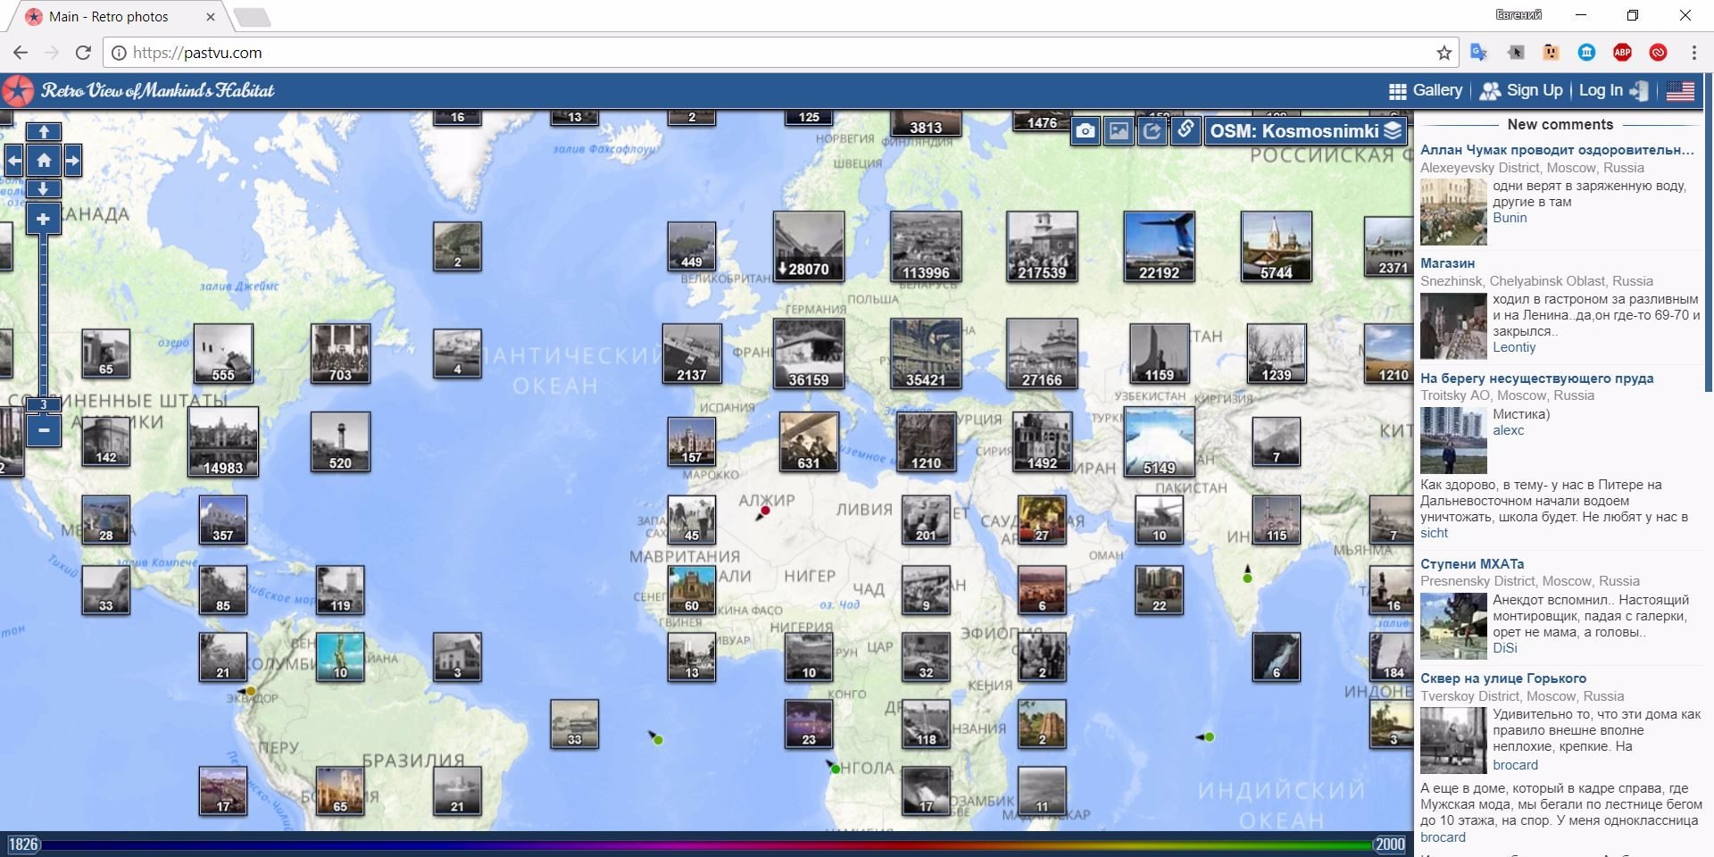Bookmark this page with the star icon

point(1444,53)
